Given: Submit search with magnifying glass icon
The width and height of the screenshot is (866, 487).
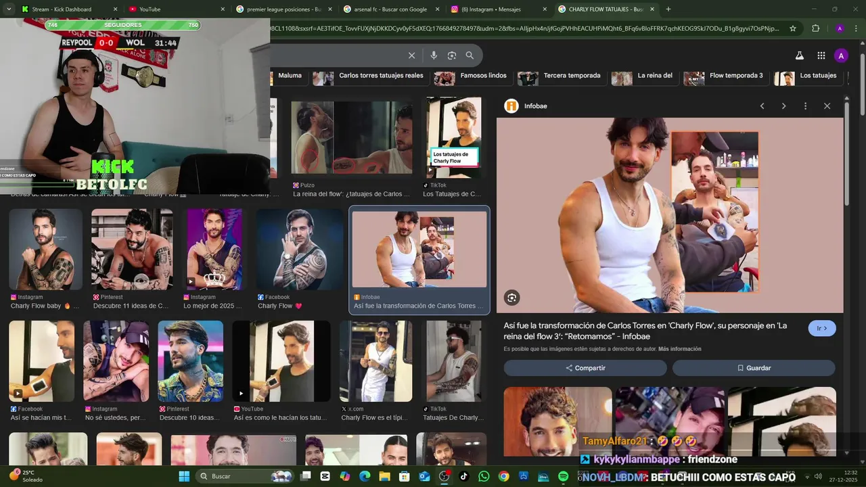Looking at the screenshot, I should [470, 55].
